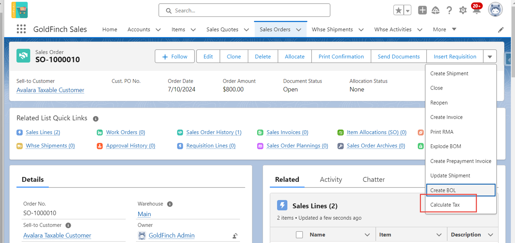Click the Favorites star icon
515x243 pixels.
[x=398, y=10]
